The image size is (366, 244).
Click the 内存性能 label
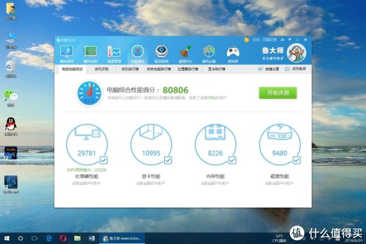pos(215,176)
